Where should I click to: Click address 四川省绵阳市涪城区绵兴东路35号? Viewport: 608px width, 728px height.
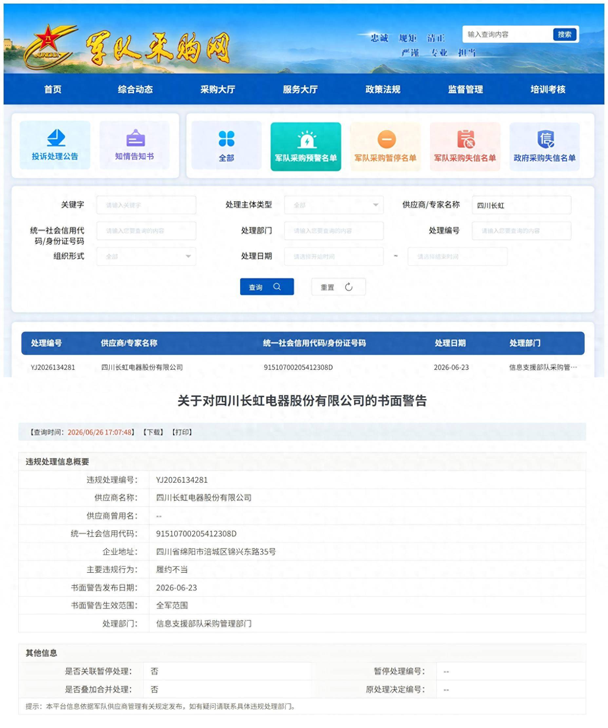tap(216, 551)
